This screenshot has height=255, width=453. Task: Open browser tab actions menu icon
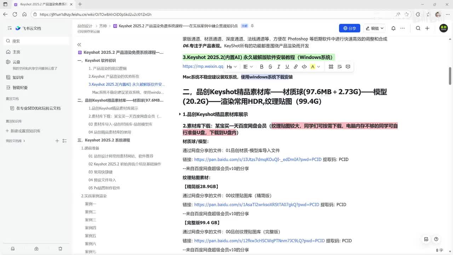(5, 4)
